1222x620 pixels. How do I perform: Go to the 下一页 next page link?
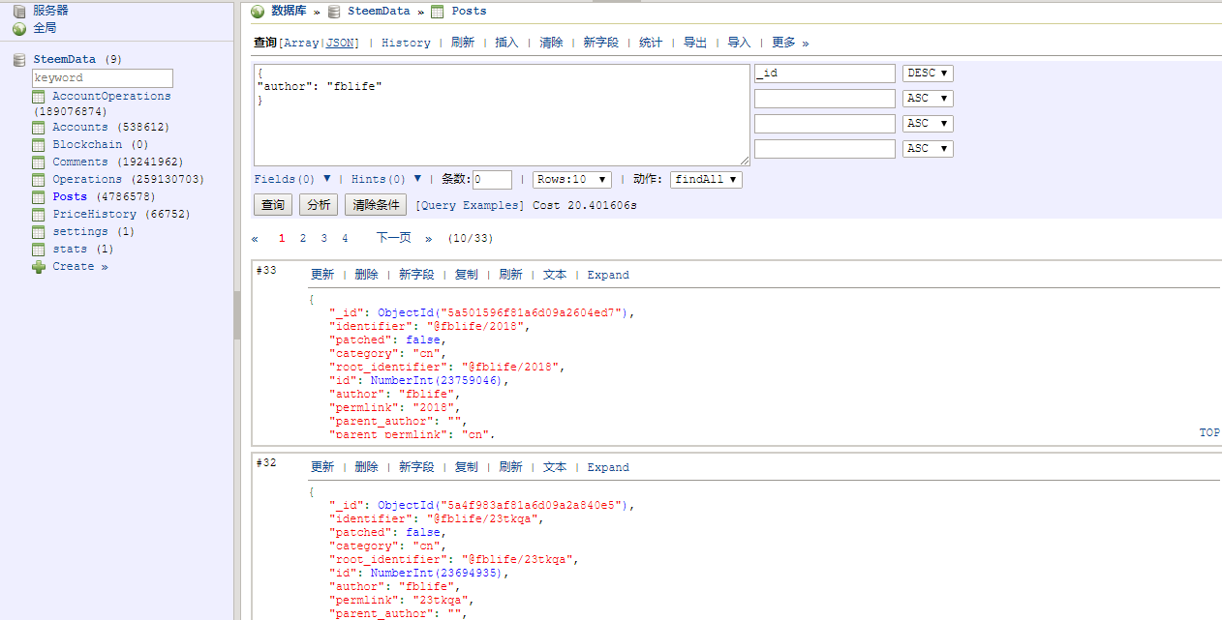coord(393,238)
